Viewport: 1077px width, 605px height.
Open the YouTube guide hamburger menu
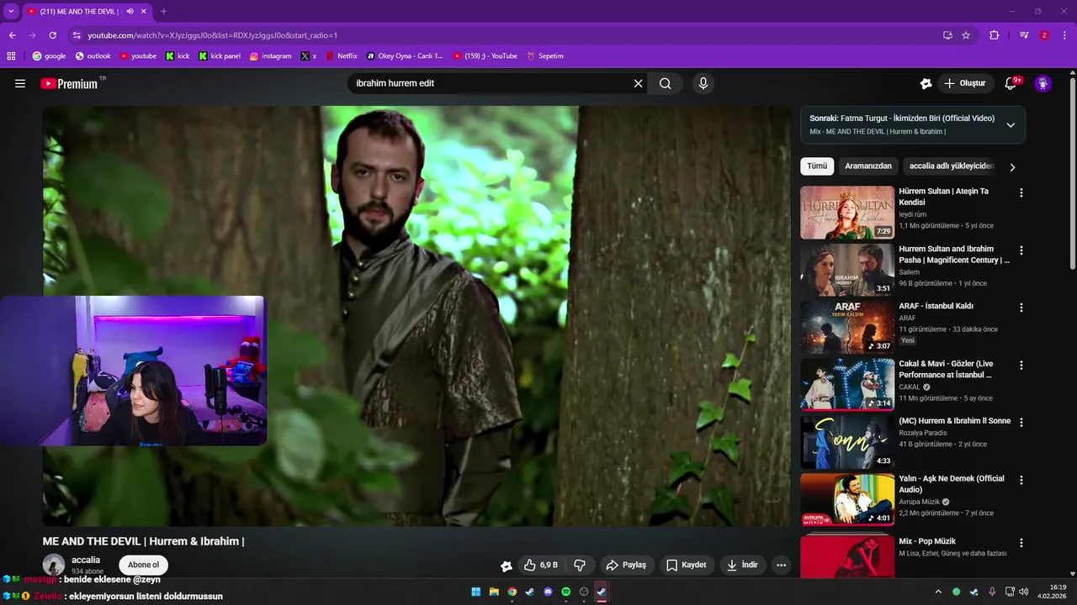click(20, 83)
